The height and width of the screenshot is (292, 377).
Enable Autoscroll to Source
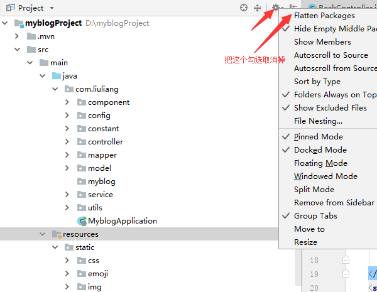pyautogui.click(x=328, y=55)
